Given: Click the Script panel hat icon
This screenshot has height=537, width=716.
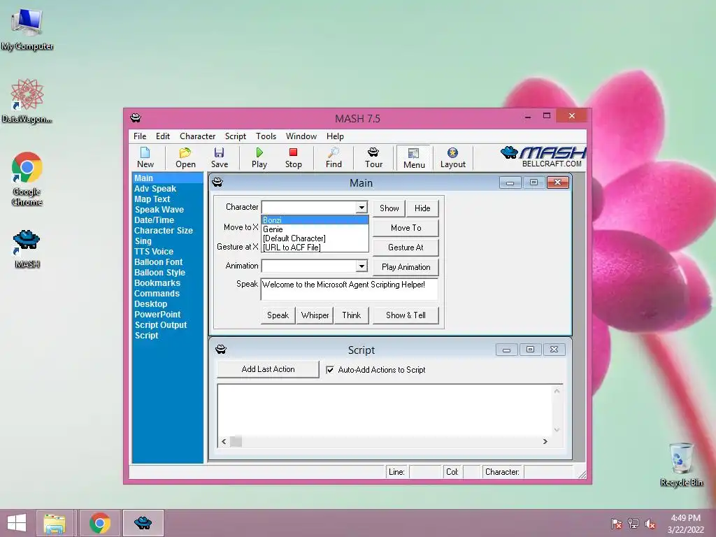Looking at the screenshot, I should pyautogui.click(x=221, y=350).
